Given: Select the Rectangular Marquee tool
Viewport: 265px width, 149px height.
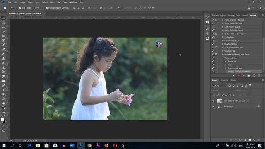Looking at the screenshot, I should point(3,22).
